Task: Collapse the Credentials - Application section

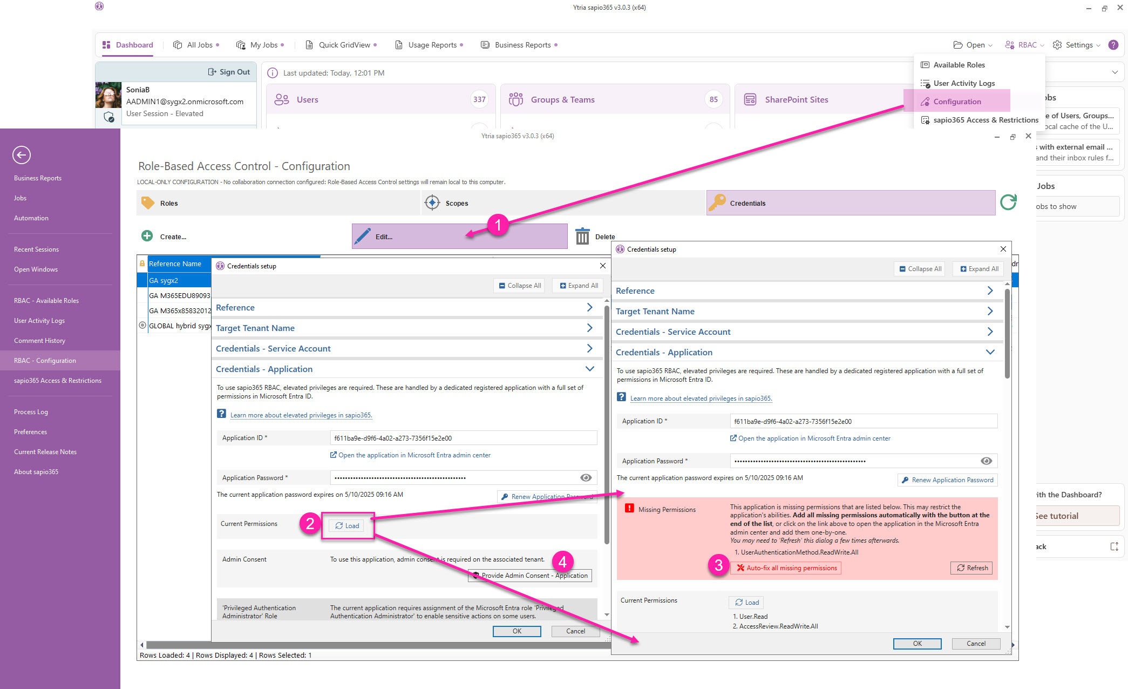Action: [990, 352]
